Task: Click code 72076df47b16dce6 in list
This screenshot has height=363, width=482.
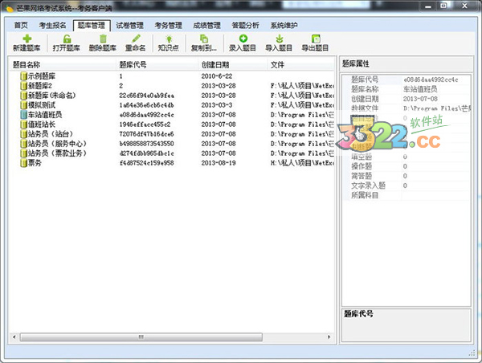Action: click(x=147, y=134)
